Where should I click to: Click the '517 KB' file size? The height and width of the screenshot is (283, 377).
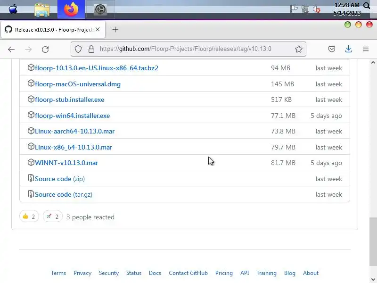[281, 100]
